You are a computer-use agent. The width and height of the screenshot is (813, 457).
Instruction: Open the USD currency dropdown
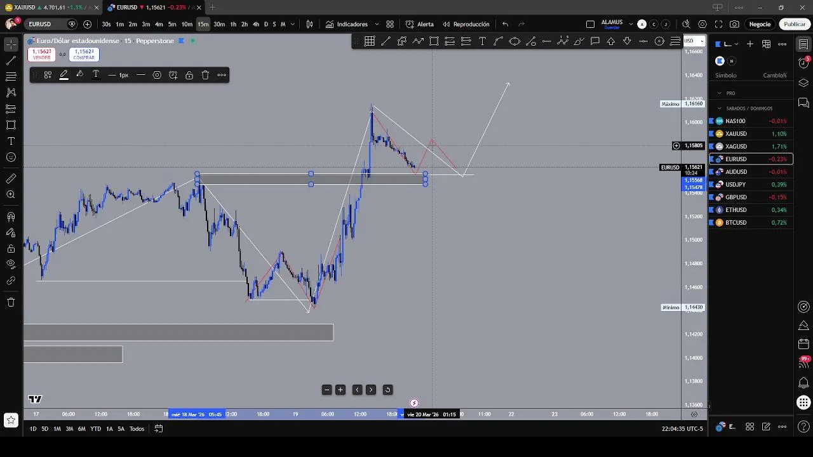pos(693,41)
